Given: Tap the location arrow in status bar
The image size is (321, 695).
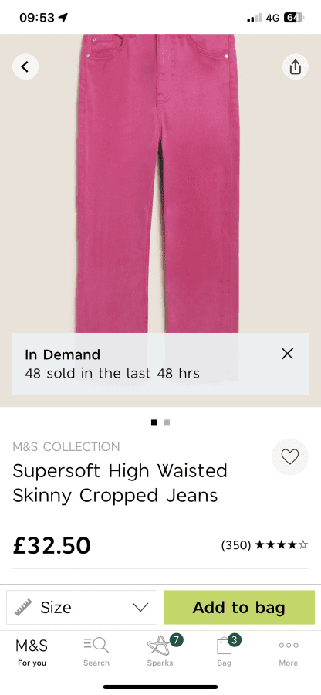Looking at the screenshot, I should [64, 17].
